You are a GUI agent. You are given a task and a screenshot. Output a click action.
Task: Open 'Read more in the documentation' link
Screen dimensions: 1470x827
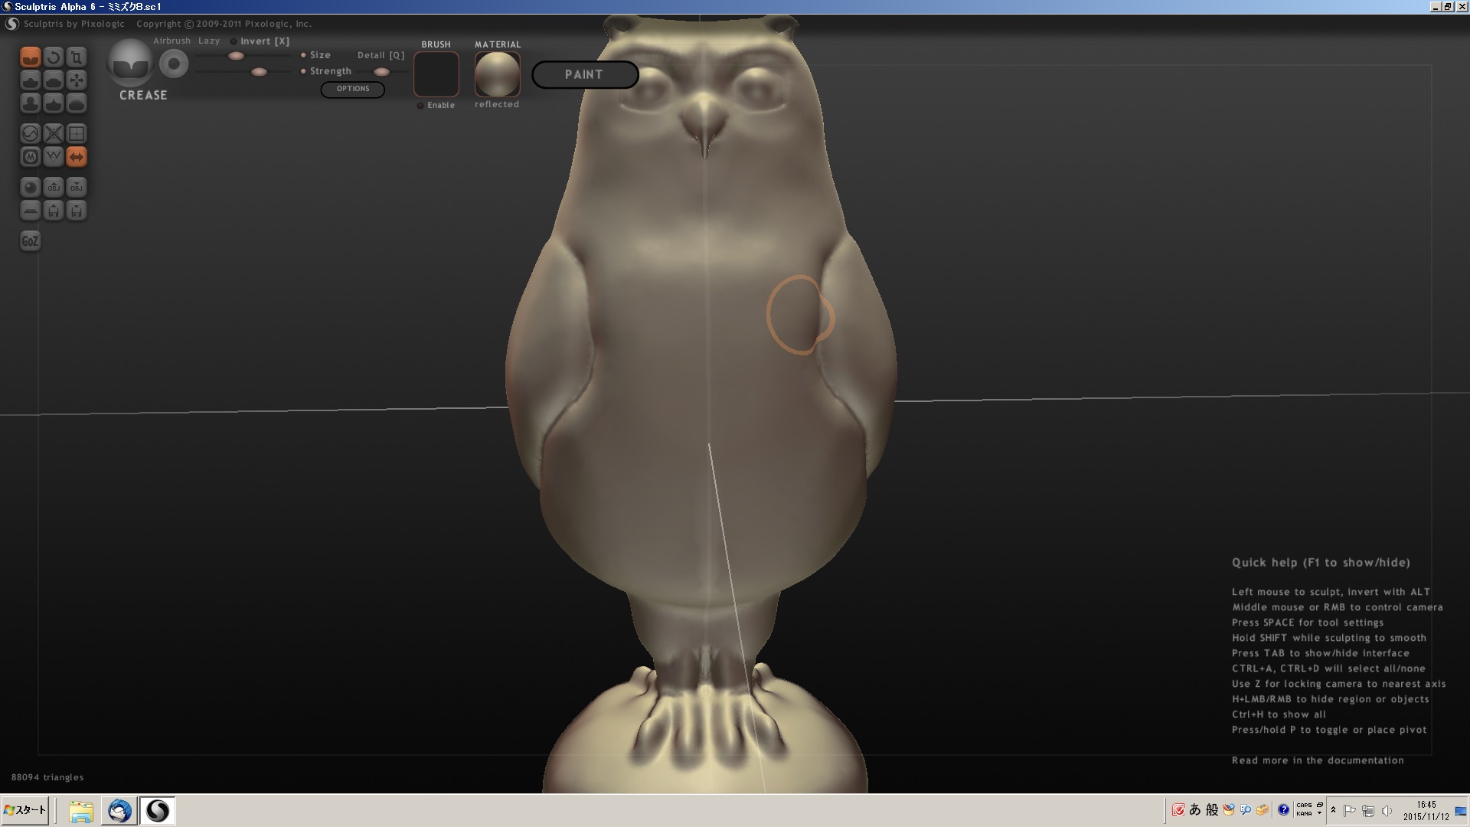click(1317, 760)
